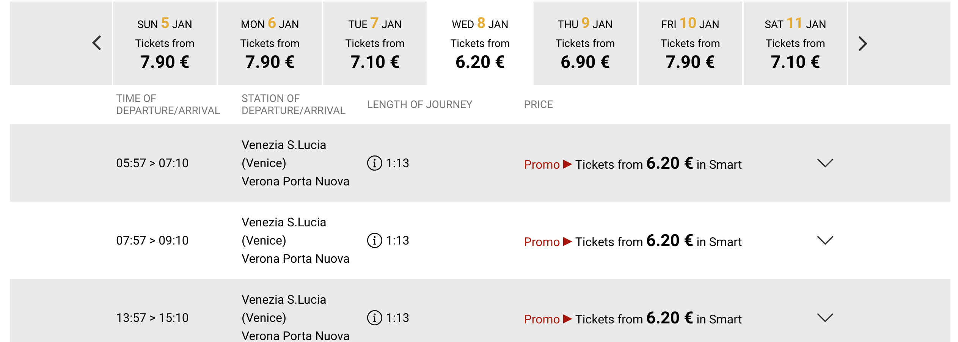Click WED 8 JAN selected date
958x342 pixels.
480,43
